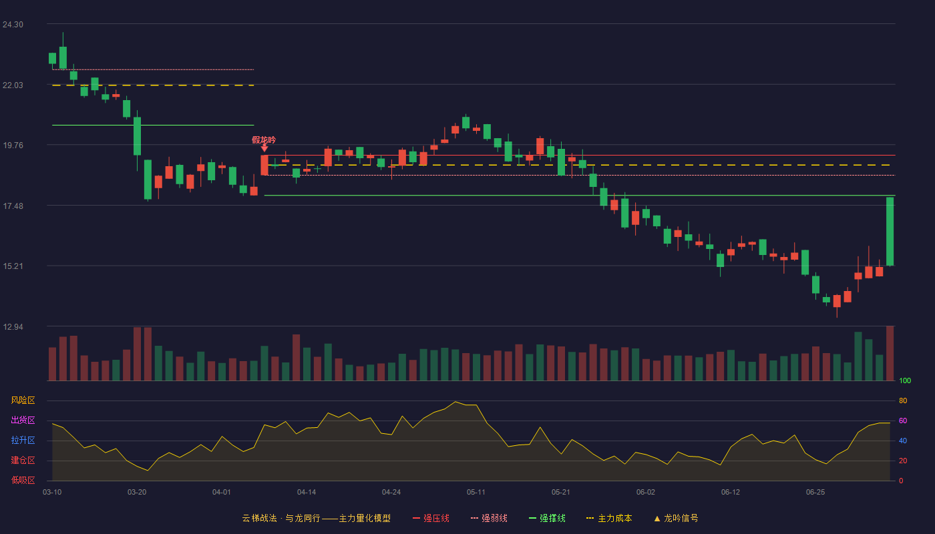Click the 云梯战法 主力量化模型 legend title
The width and height of the screenshot is (935, 534).
pyautogui.click(x=316, y=518)
